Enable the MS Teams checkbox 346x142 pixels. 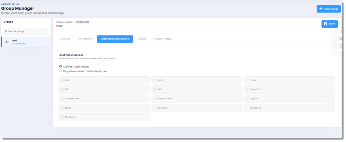click(x=63, y=117)
